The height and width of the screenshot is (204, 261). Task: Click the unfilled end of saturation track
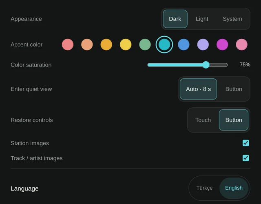[219, 65]
